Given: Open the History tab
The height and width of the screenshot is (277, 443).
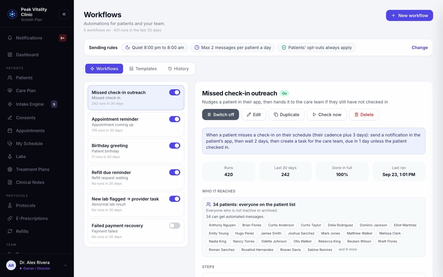Looking at the screenshot, I should coord(178,69).
